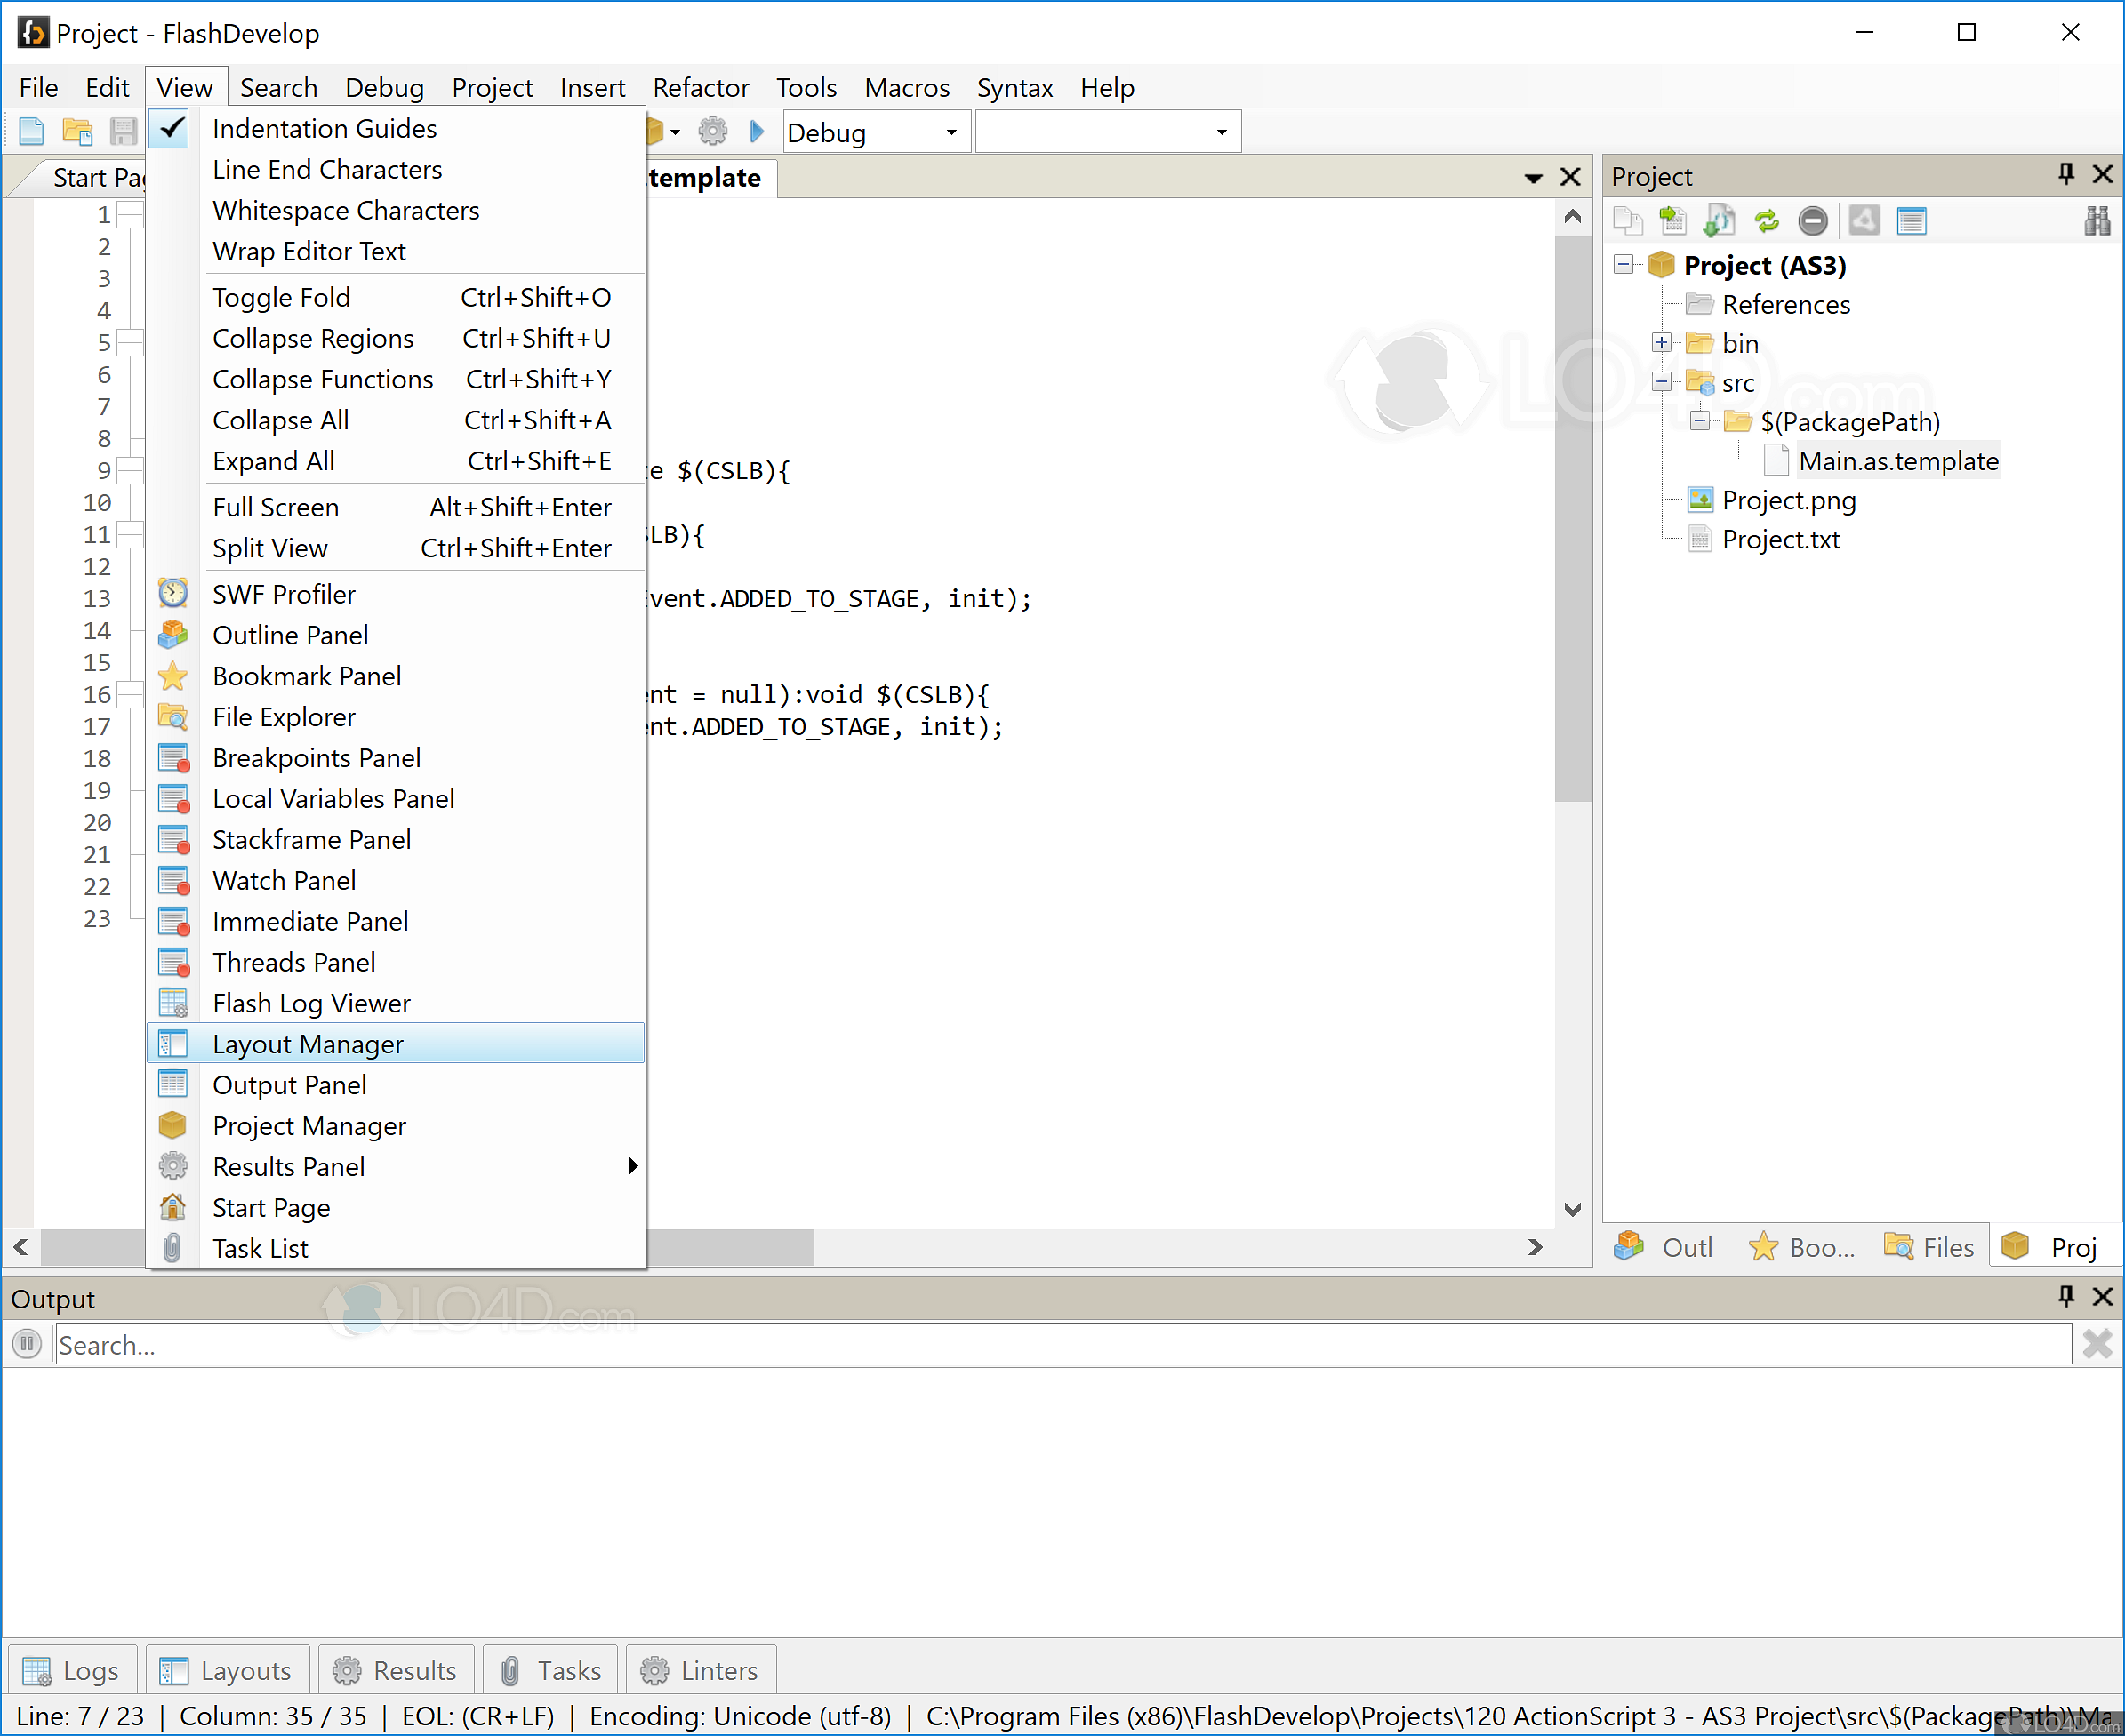
Task: Switch to the Files tab at the panel bottom
Action: click(x=1929, y=1246)
